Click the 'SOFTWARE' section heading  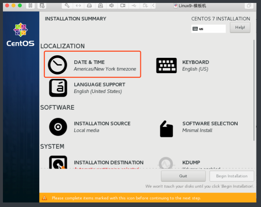tap(57, 108)
